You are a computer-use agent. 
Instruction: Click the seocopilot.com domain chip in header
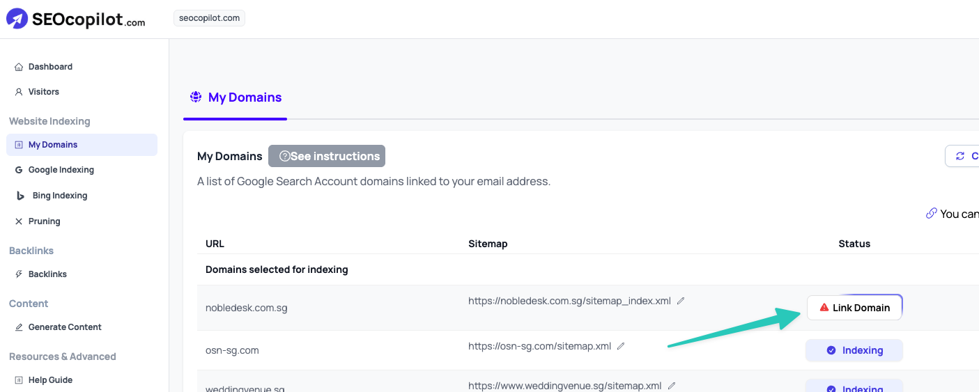point(209,18)
